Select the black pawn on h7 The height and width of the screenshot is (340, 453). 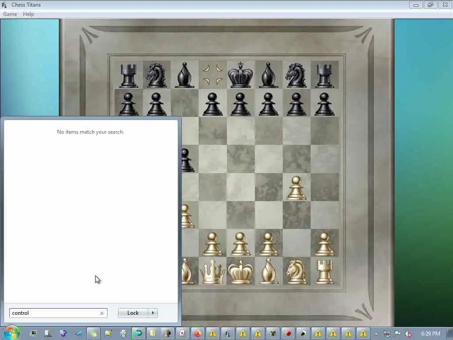324,104
